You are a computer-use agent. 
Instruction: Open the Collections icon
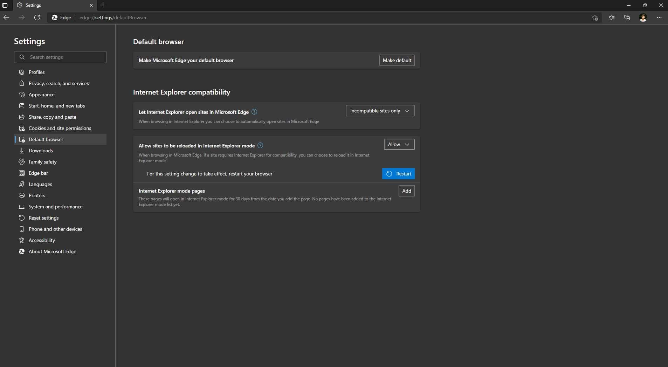click(627, 18)
